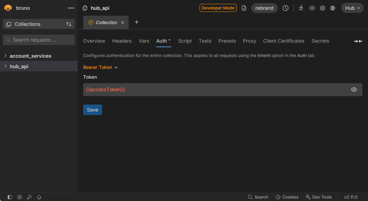Open the Proxy tab
The width and height of the screenshot is (368, 201).
point(250,41)
